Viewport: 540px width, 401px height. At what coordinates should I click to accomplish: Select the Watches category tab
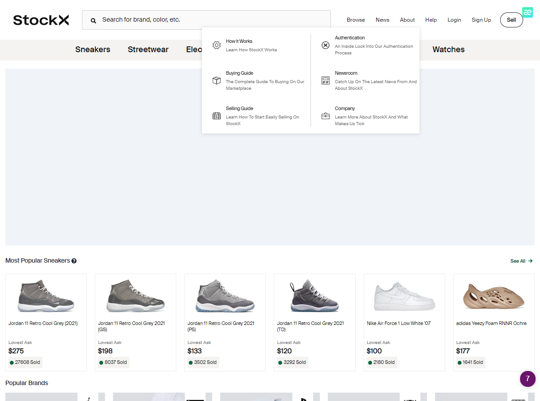(x=448, y=50)
